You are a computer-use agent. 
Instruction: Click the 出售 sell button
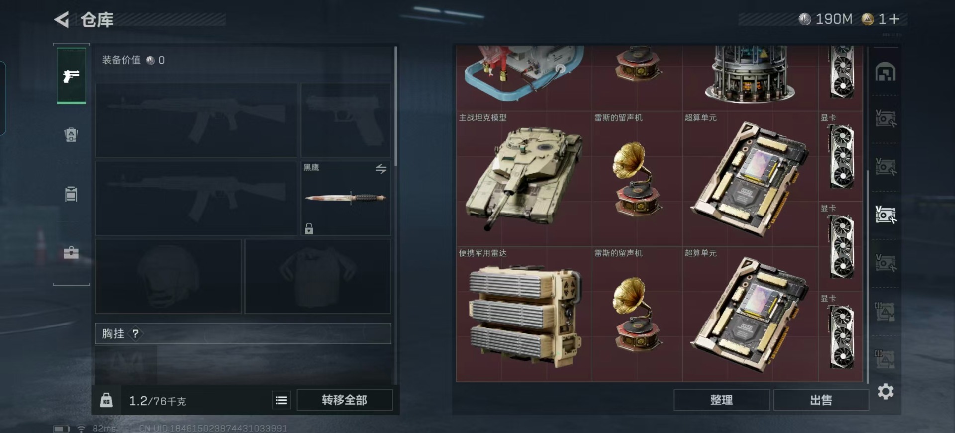[821, 400]
